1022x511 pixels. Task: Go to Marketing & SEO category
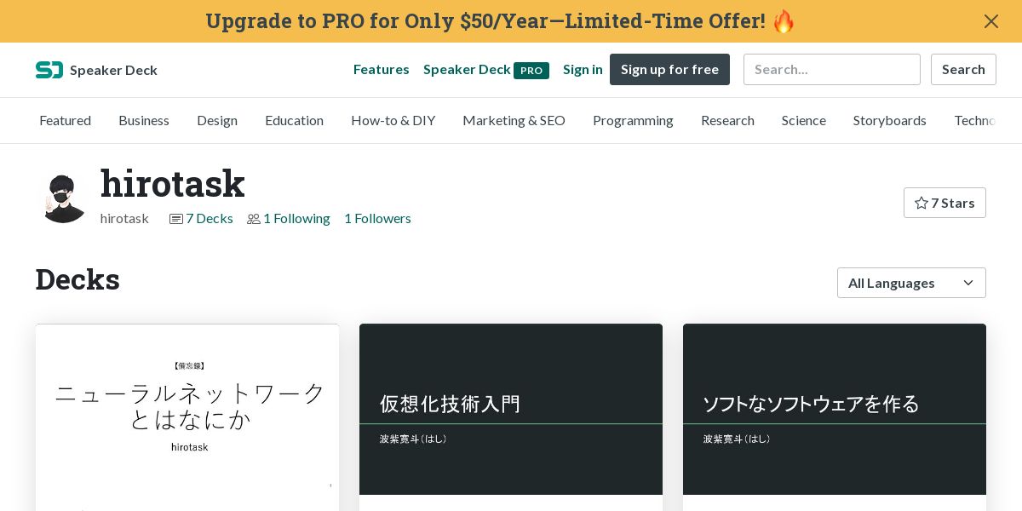coord(514,120)
